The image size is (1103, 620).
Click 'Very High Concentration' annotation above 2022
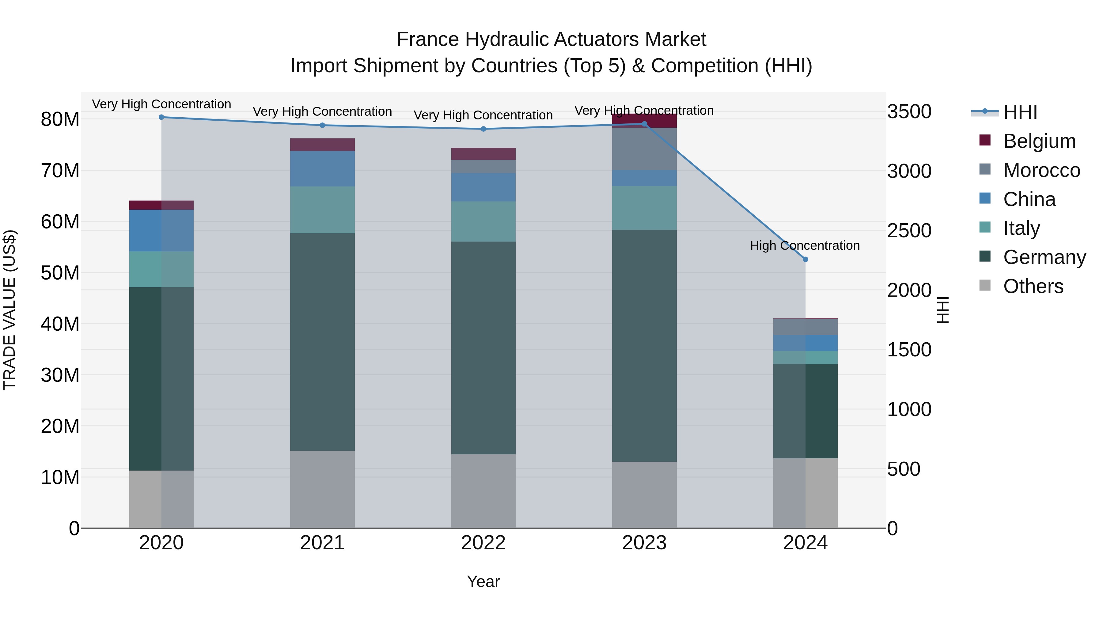tap(483, 115)
